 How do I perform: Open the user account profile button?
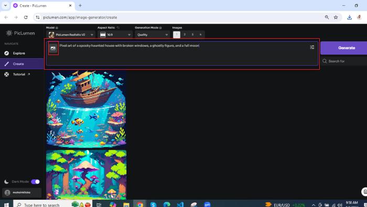[x=21, y=192]
